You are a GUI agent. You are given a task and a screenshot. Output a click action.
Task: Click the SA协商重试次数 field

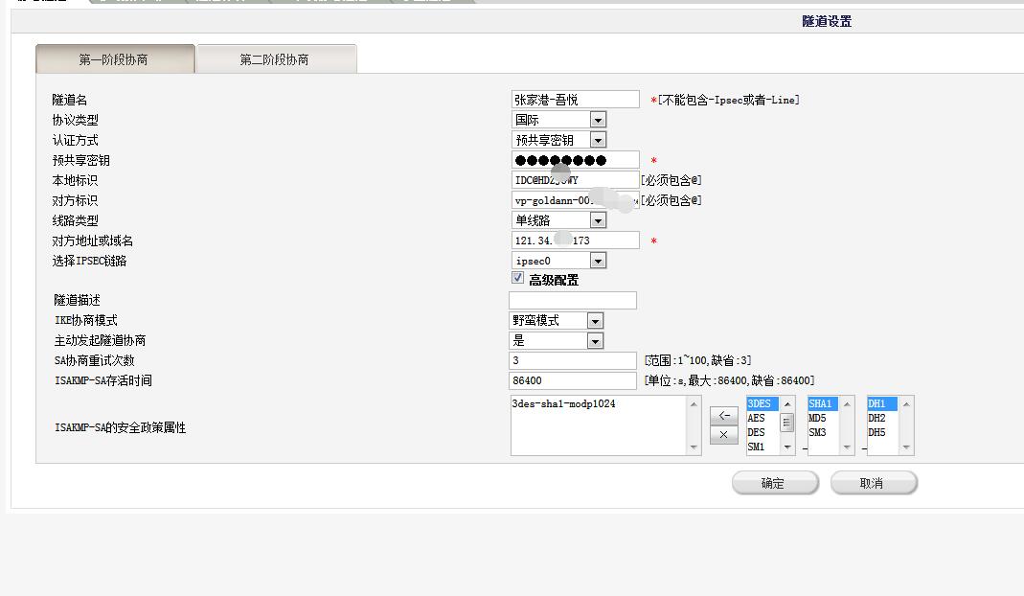tap(573, 360)
